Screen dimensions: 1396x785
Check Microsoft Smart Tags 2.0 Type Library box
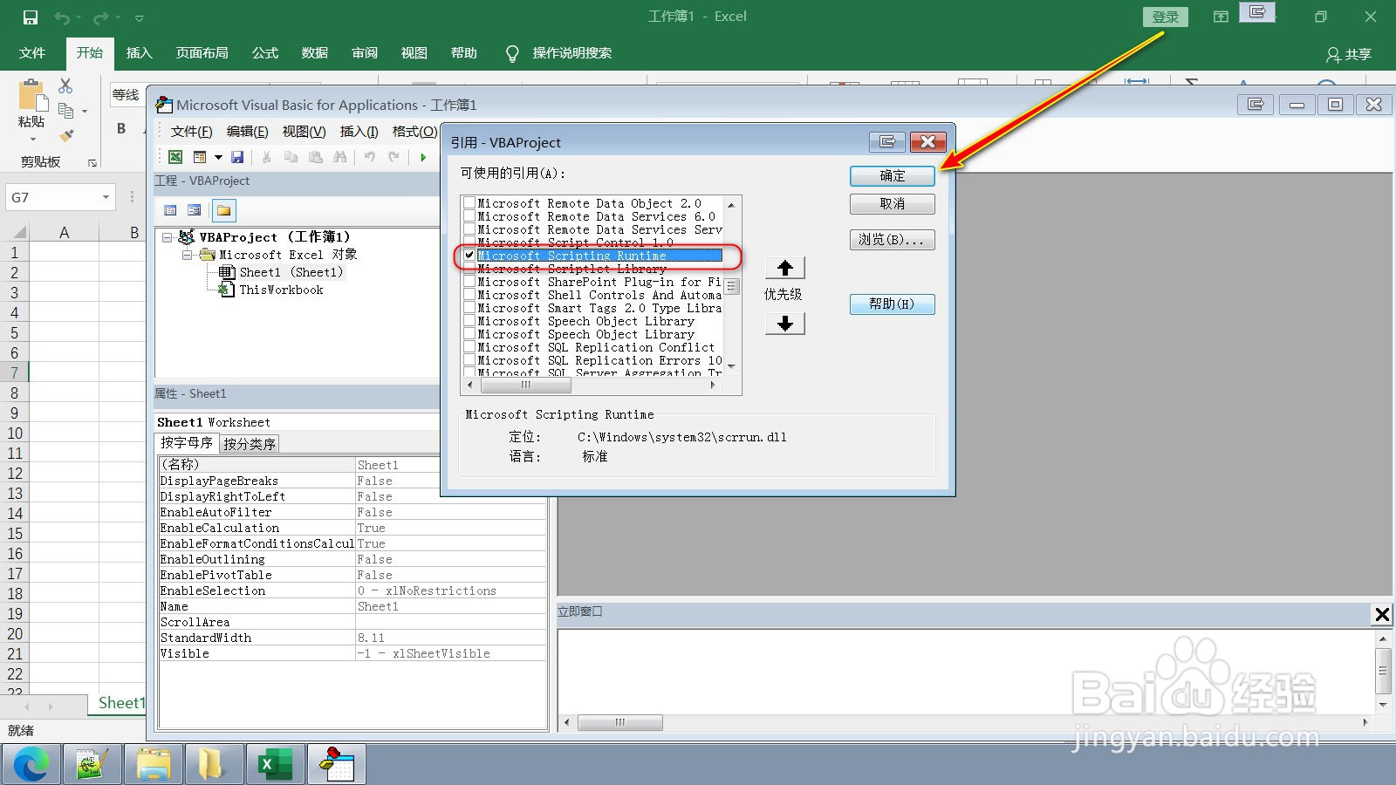point(469,308)
